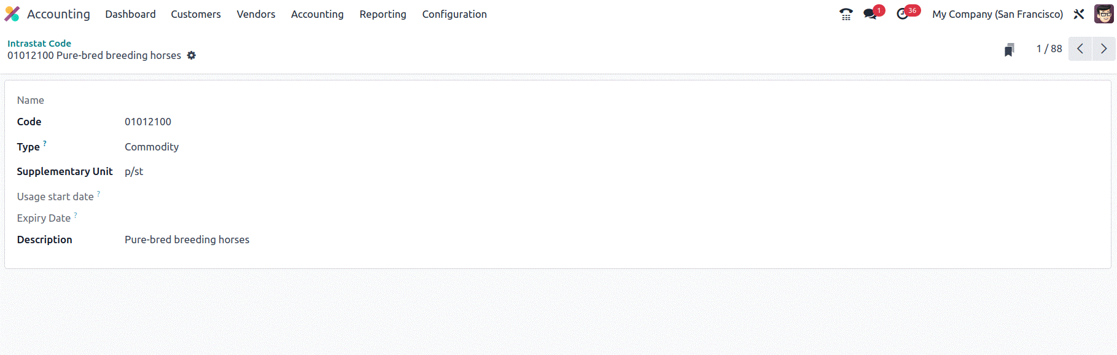
Task: Expand the Reporting menu
Action: [383, 14]
